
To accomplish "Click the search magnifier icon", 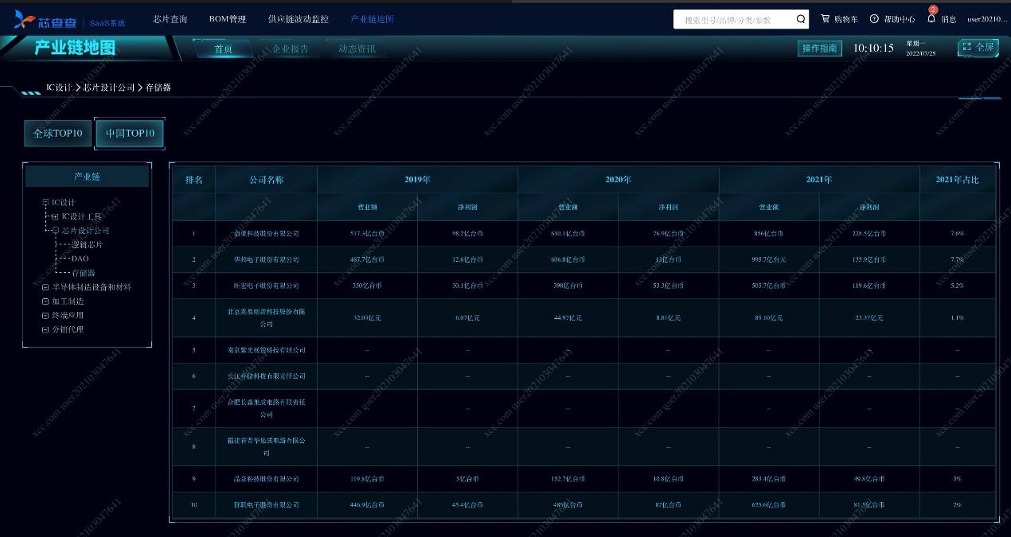I will pos(801,19).
